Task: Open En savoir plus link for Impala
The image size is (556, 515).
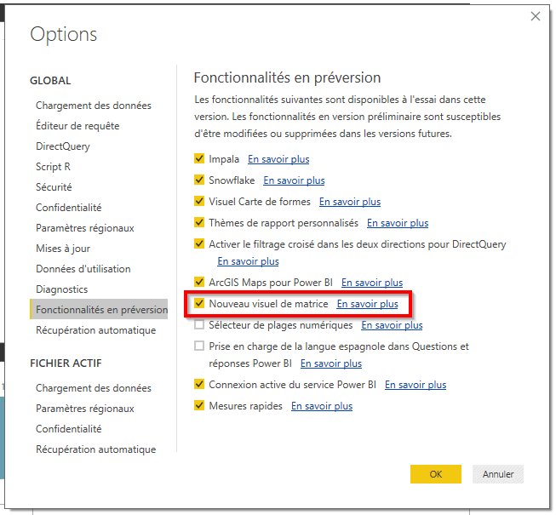Action: [278, 159]
